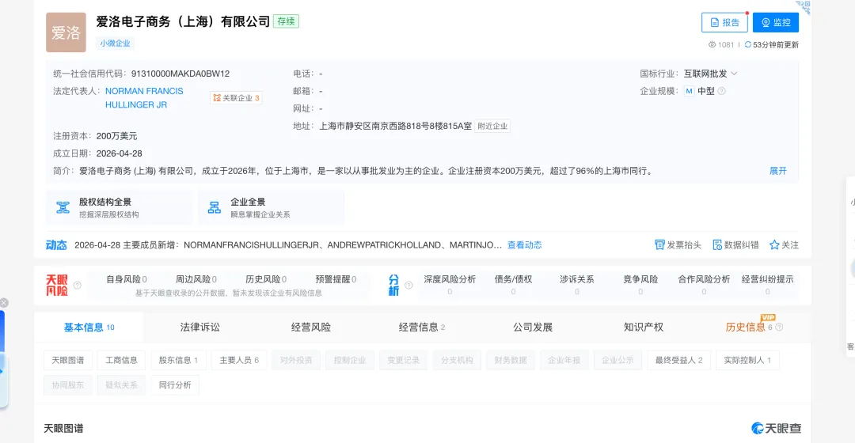Switch to 经营风险 tab

tap(311, 328)
